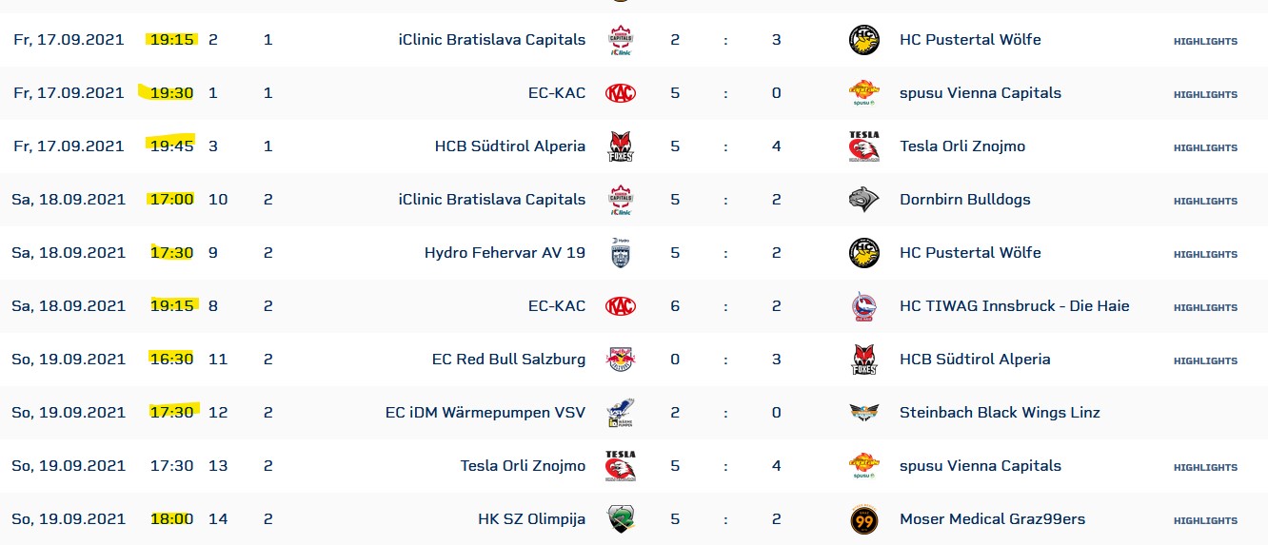Click the EC Red Bull Salzburg team name
This screenshot has width=1268, height=545.
point(508,360)
